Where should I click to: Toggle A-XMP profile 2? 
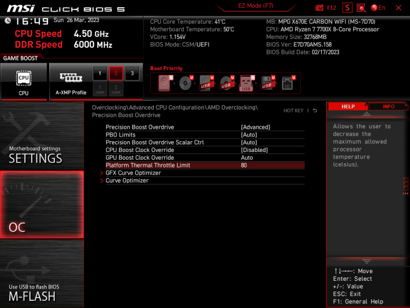(116, 73)
